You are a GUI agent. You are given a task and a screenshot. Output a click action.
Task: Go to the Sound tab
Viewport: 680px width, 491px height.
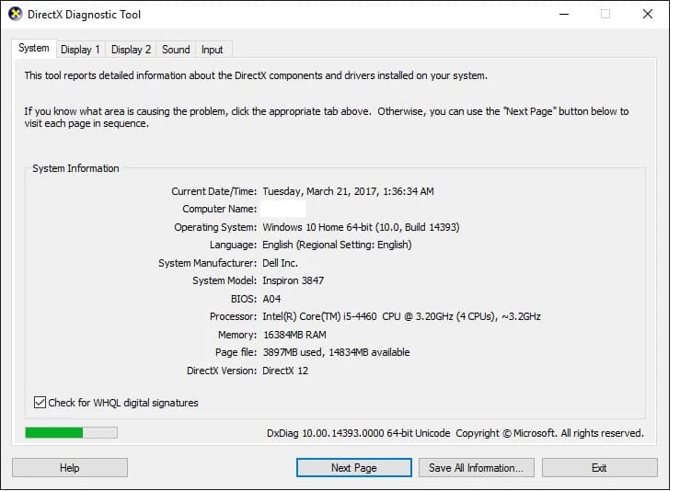[176, 50]
